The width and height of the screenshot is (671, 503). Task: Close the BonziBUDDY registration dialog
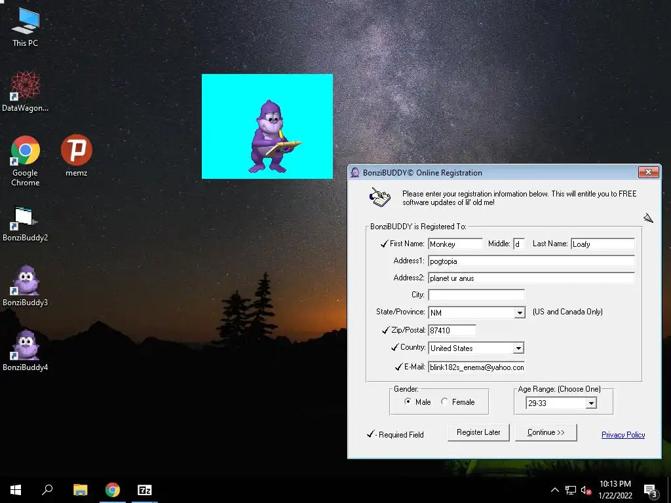click(x=648, y=172)
